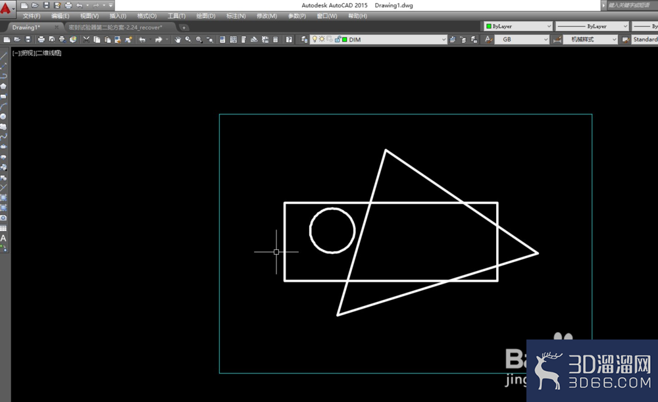Open quick access toolbar customize arrow
This screenshot has height=402, width=658.
pyautogui.click(x=111, y=5)
